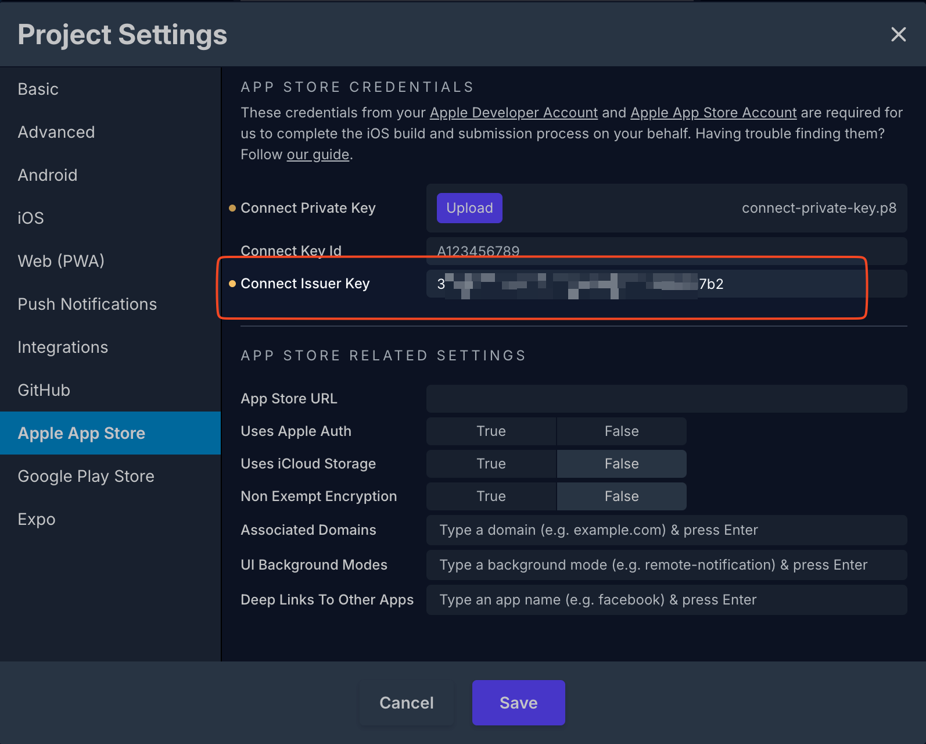The image size is (926, 744).
Task: Go to Push Notifications settings
Action: (87, 304)
